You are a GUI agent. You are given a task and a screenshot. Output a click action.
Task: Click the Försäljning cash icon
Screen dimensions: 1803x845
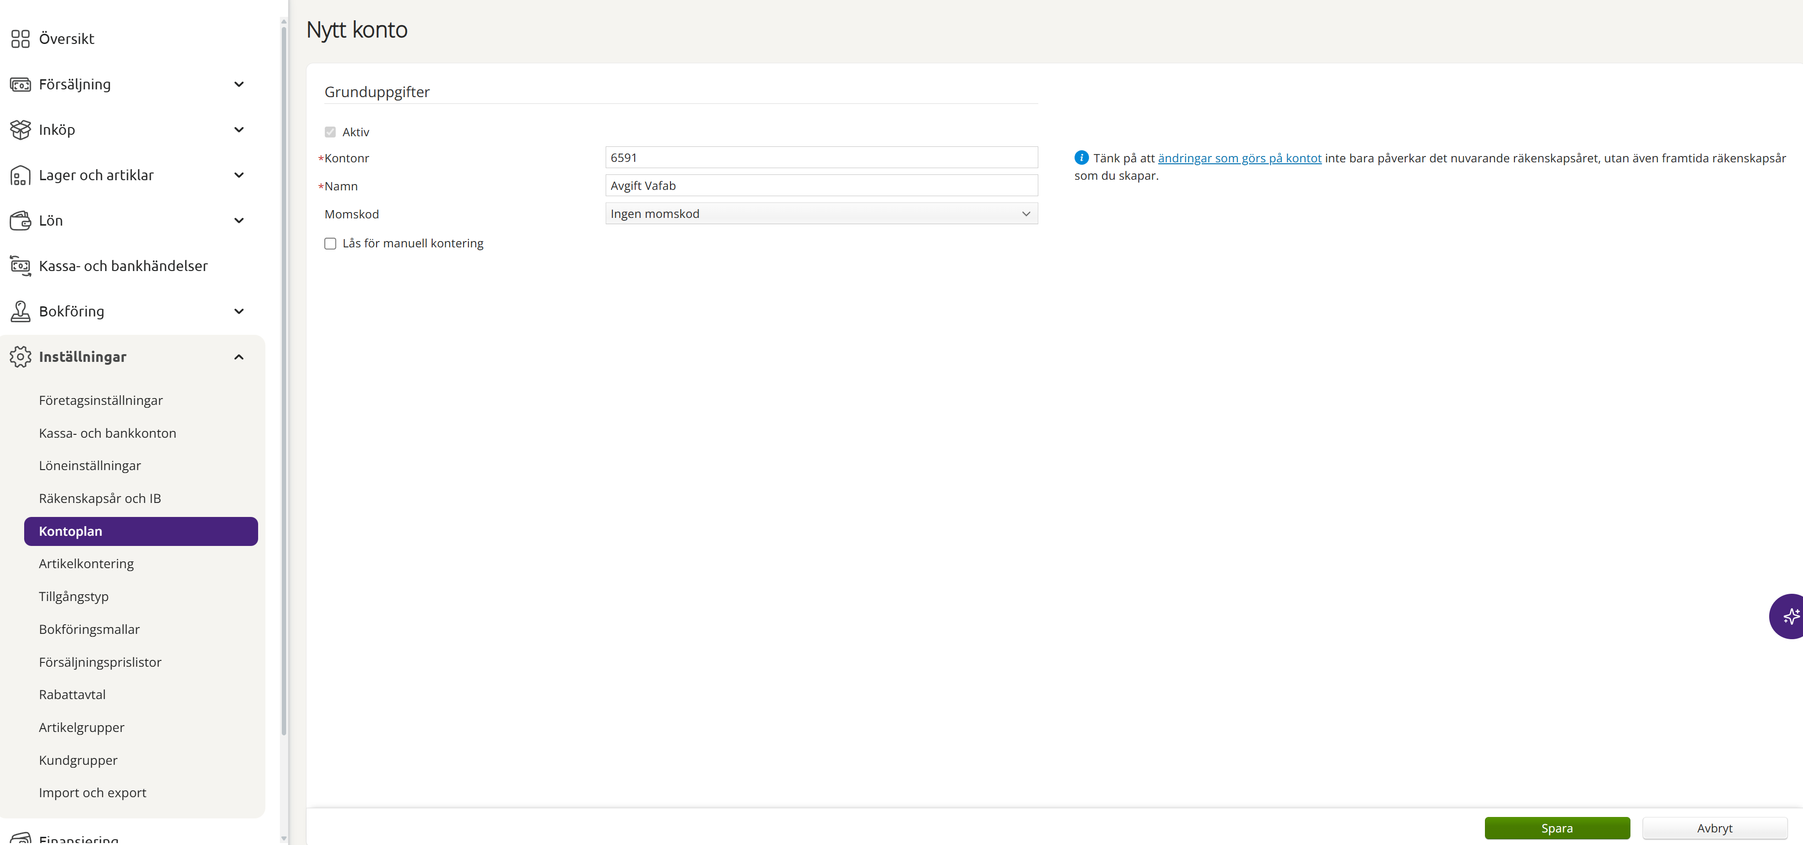pos(20,85)
